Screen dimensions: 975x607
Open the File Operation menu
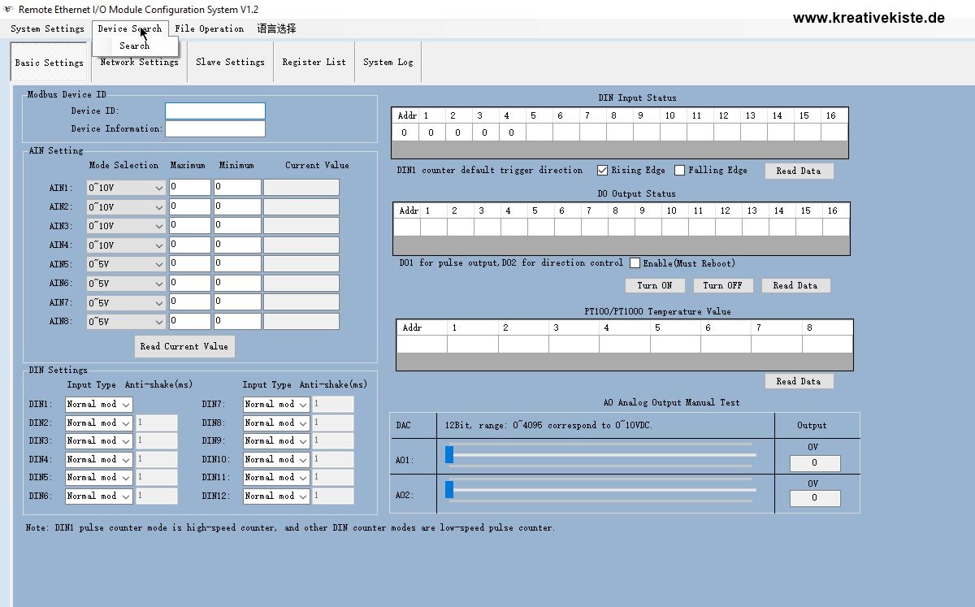click(210, 28)
